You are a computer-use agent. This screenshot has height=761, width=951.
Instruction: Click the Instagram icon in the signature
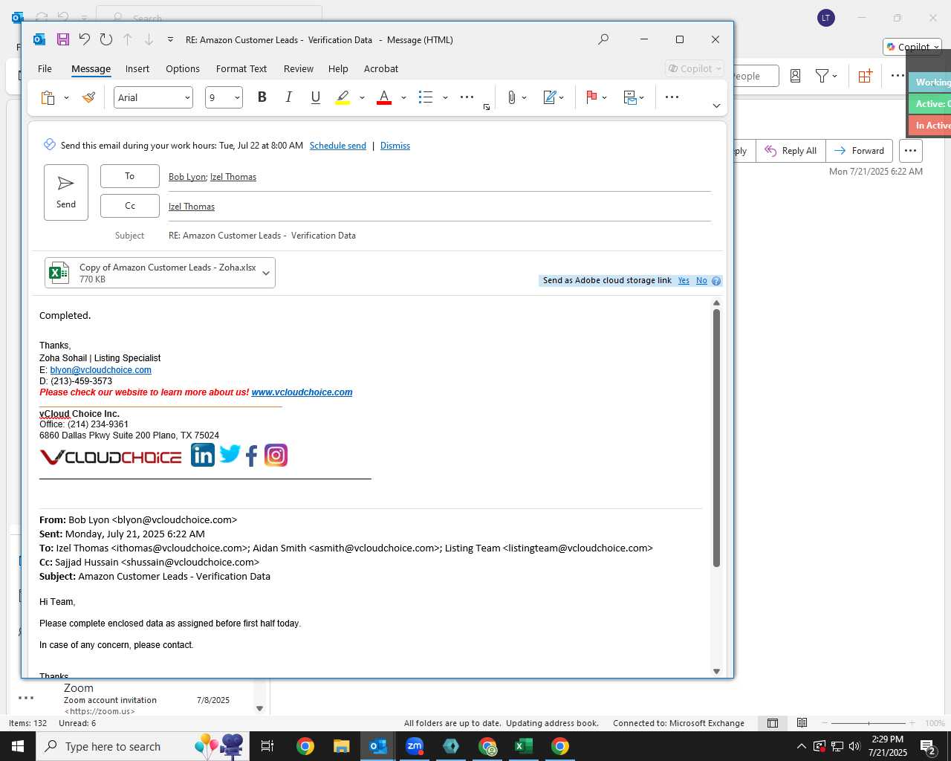pyautogui.click(x=276, y=455)
